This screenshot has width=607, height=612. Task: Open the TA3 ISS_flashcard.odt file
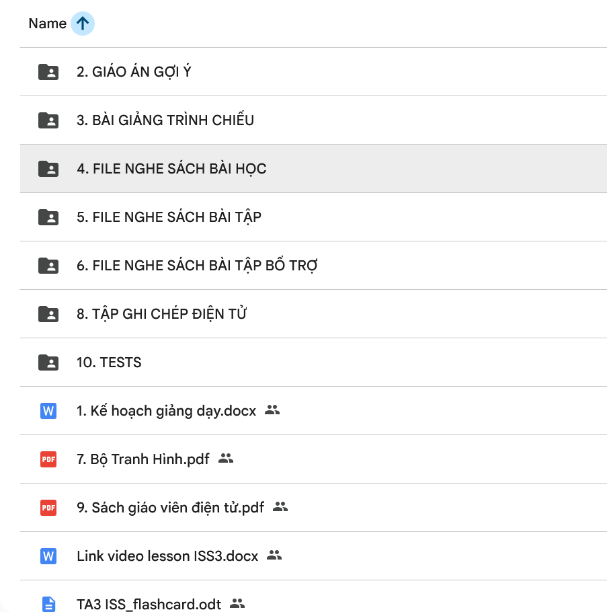[x=149, y=604]
